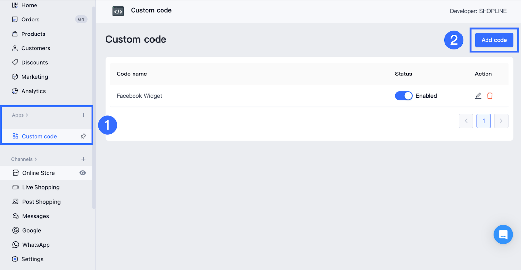Image resolution: width=521 pixels, height=270 pixels.
Task: Go to next page arrow
Action: (501, 121)
